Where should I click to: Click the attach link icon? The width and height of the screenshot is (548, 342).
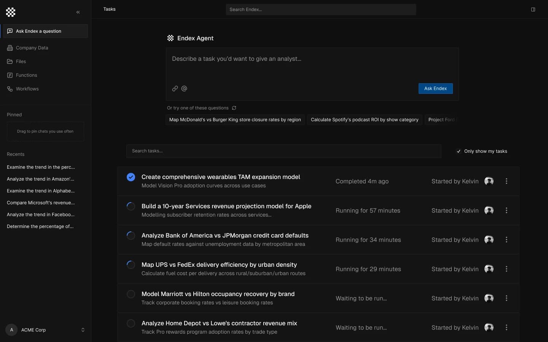coord(175,89)
